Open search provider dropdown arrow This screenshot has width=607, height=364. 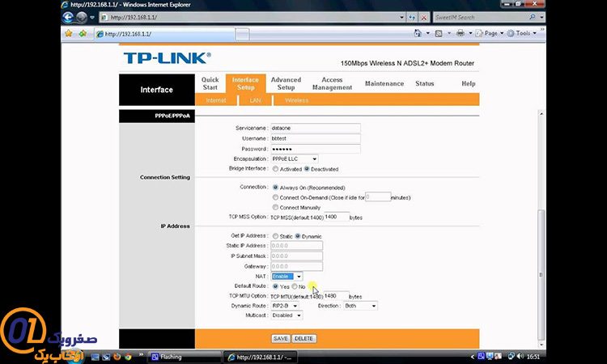click(541, 17)
